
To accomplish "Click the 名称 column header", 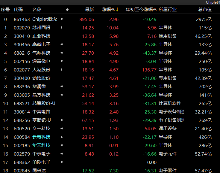I will [x=37, y=10].
